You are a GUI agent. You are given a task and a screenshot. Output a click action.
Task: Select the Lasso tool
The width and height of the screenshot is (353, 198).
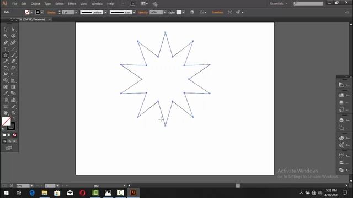tap(13, 36)
